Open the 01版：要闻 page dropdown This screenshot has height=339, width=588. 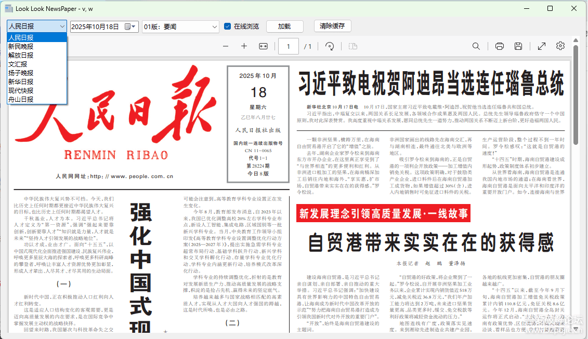click(180, 26)
